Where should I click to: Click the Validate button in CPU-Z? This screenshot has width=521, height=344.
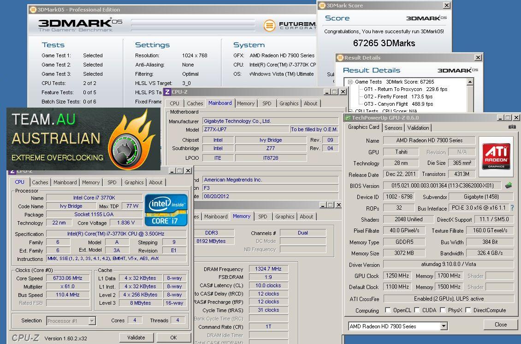click(136, 338)
